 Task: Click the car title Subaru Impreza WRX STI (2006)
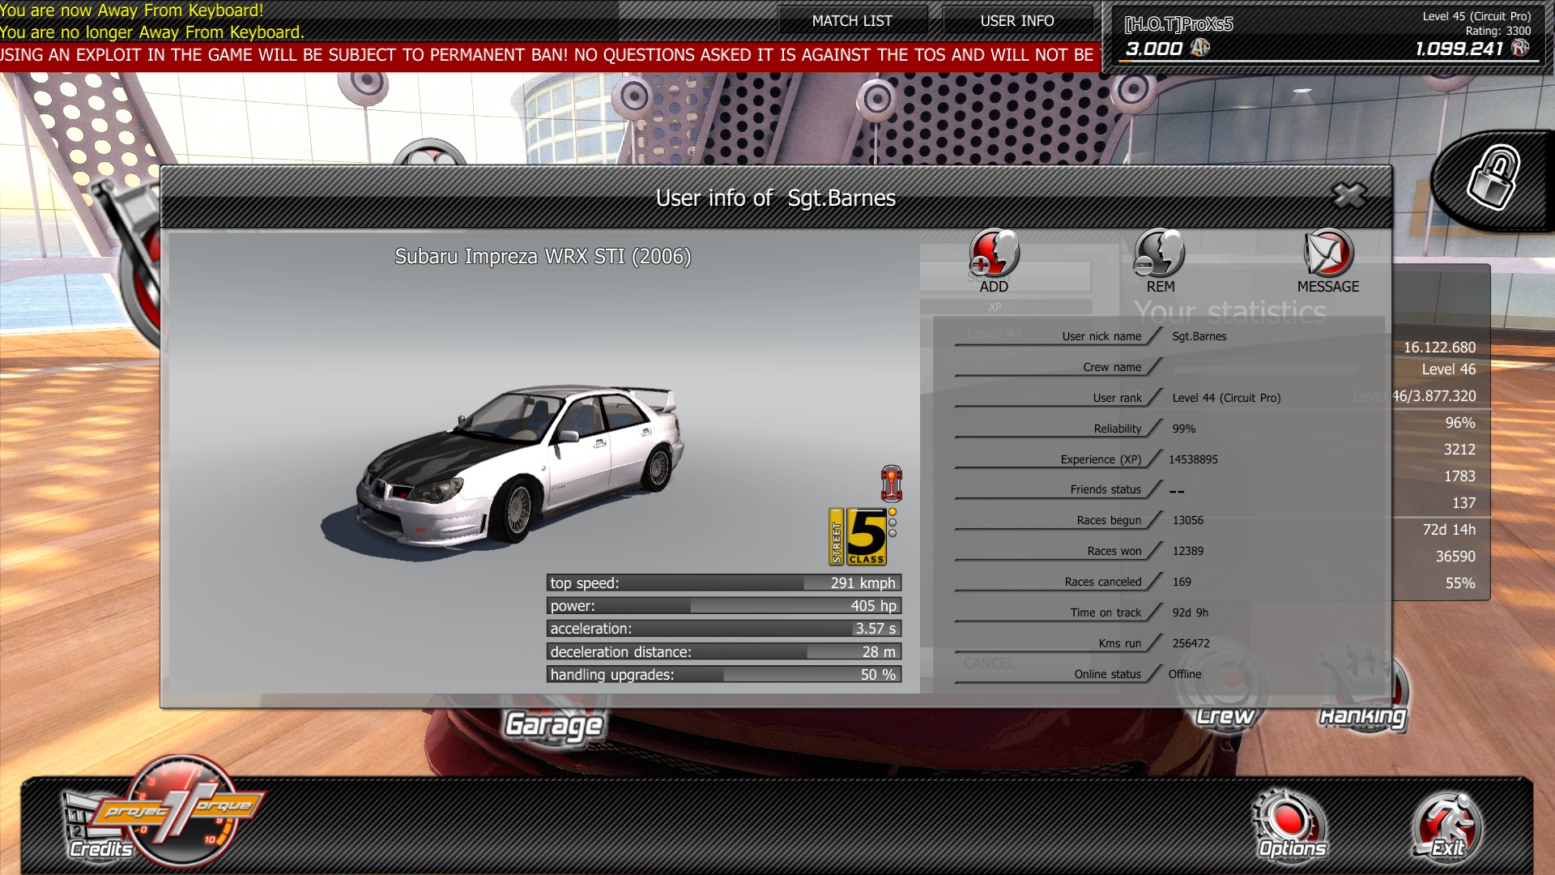(x=543, y=256)
